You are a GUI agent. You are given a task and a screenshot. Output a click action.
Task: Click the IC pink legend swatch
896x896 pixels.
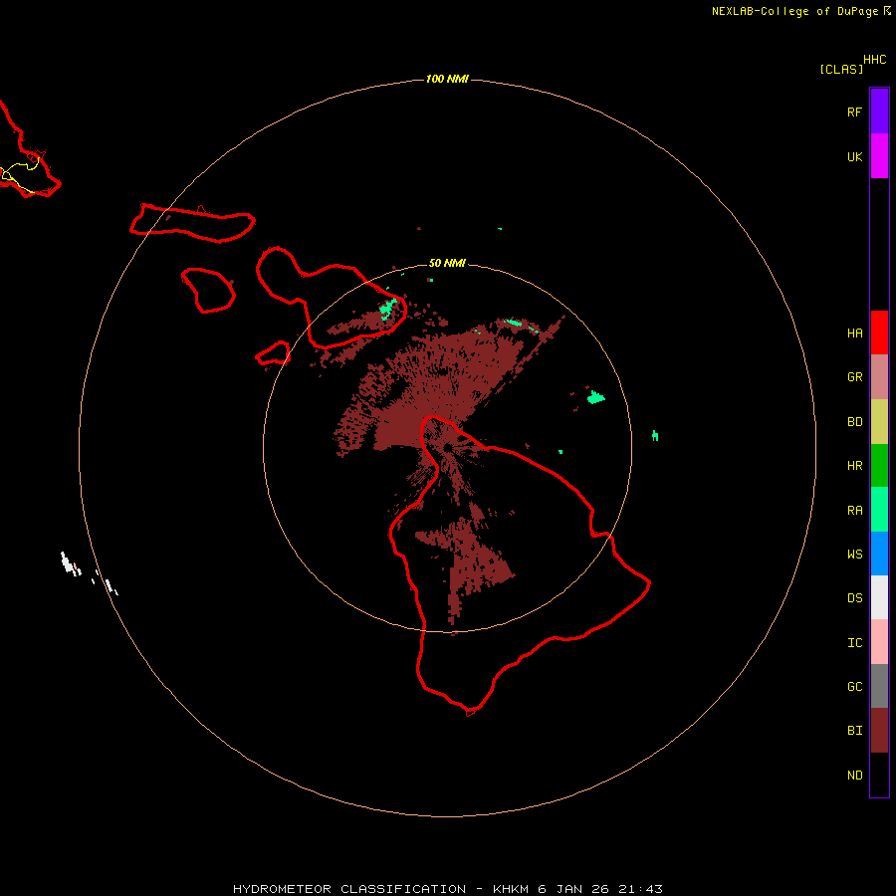click(x=879, y=642)
